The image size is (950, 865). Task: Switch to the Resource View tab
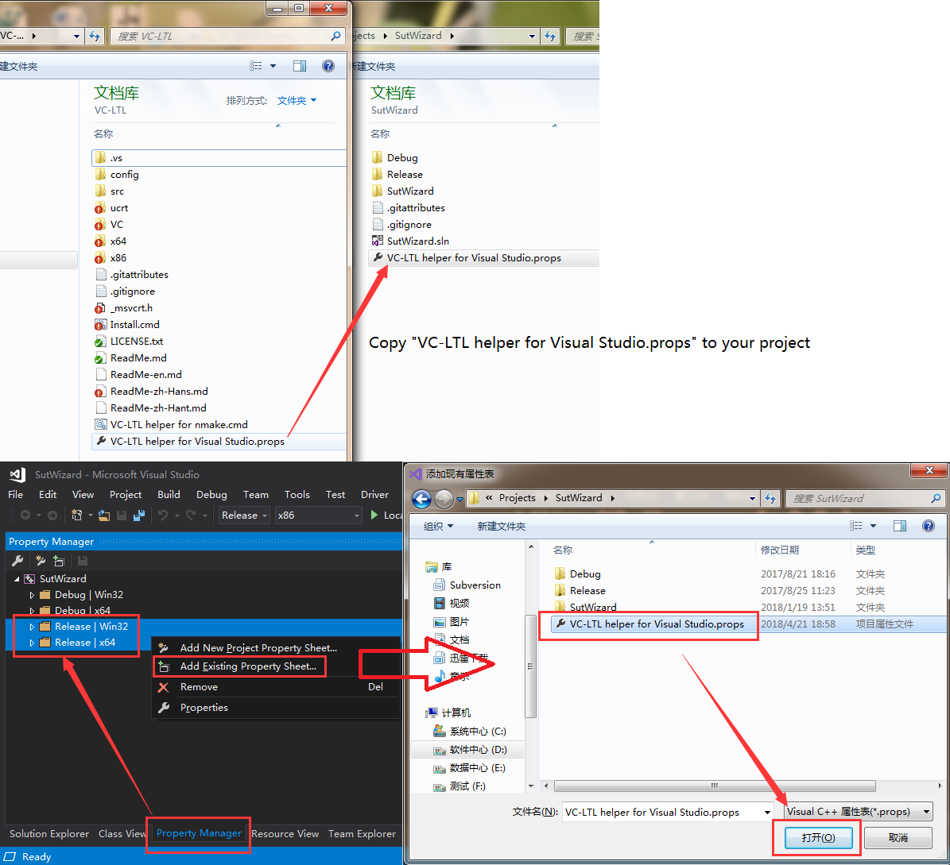pyautogui.click(x=285, y=833)
